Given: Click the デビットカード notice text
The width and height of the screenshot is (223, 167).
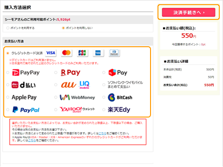Looking at the screenshot, I should point(33,60).
